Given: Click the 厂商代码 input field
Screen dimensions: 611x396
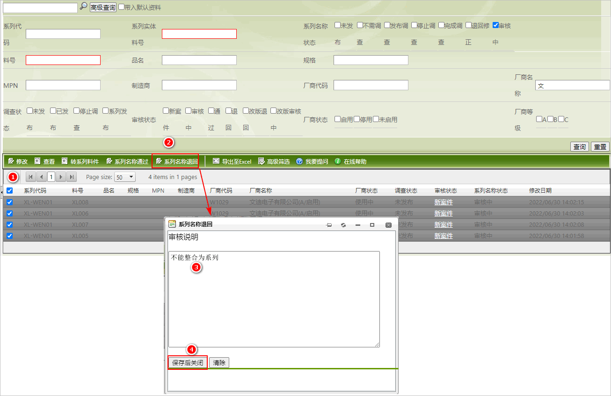Looking at the screenshot, I should tap(371, 85).
